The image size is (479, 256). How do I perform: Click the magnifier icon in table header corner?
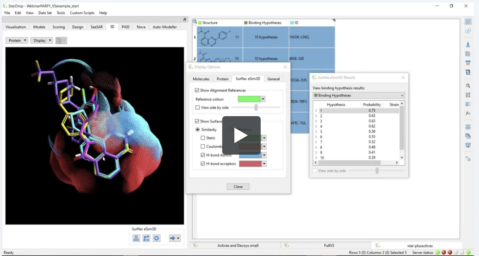point(195,22)
